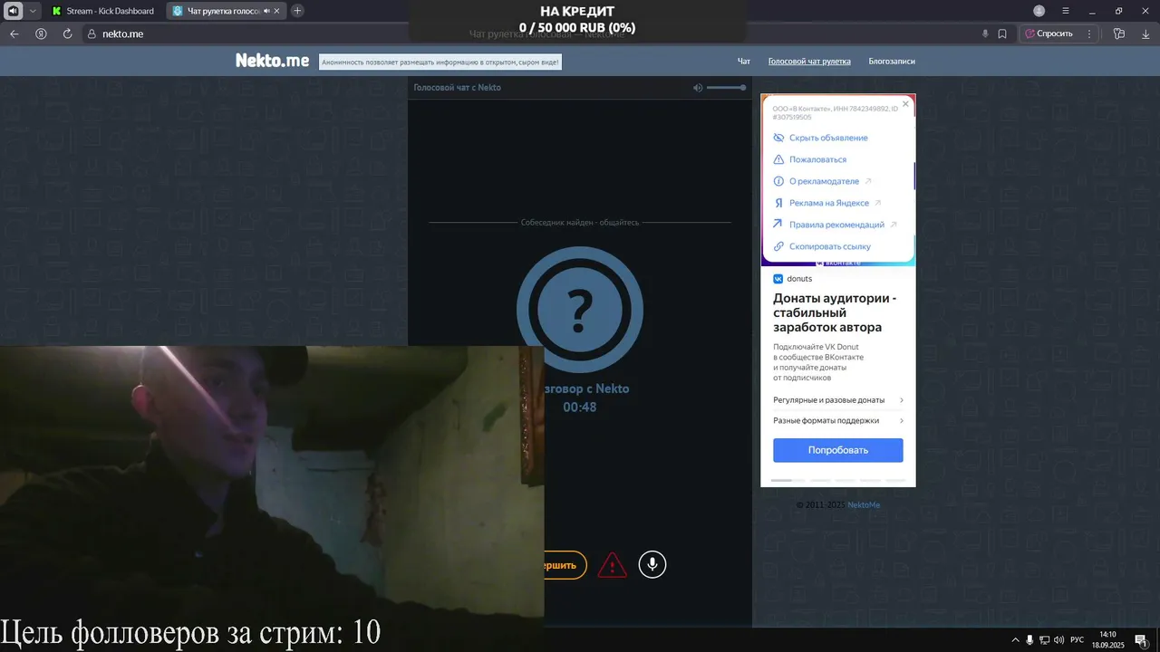
Task: Open the Блогозаписи navigation link
Action: [892, 62]
